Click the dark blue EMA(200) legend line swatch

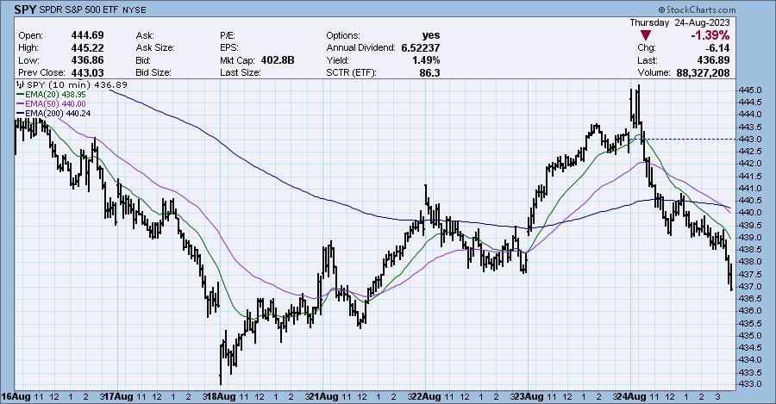[21, 113]
